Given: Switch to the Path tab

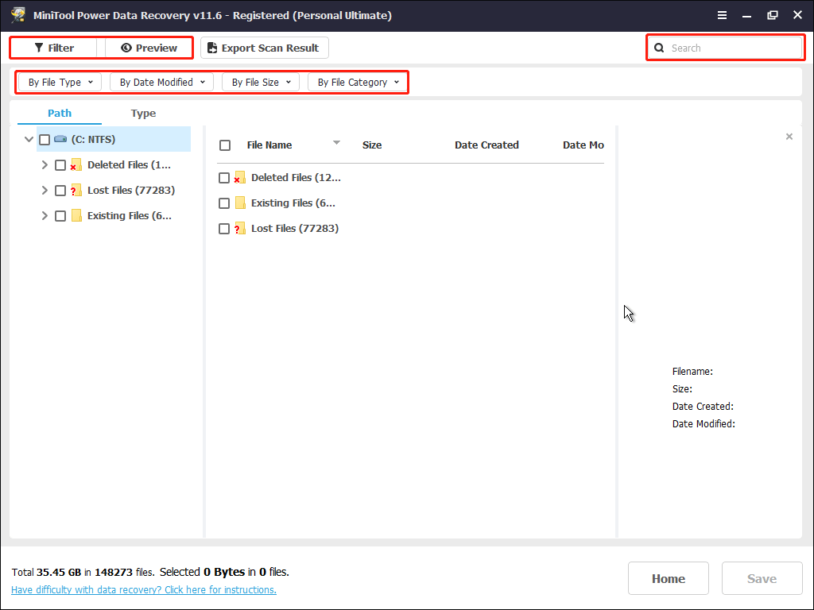Looking at the screenshot, I should (x=60, y=113).
